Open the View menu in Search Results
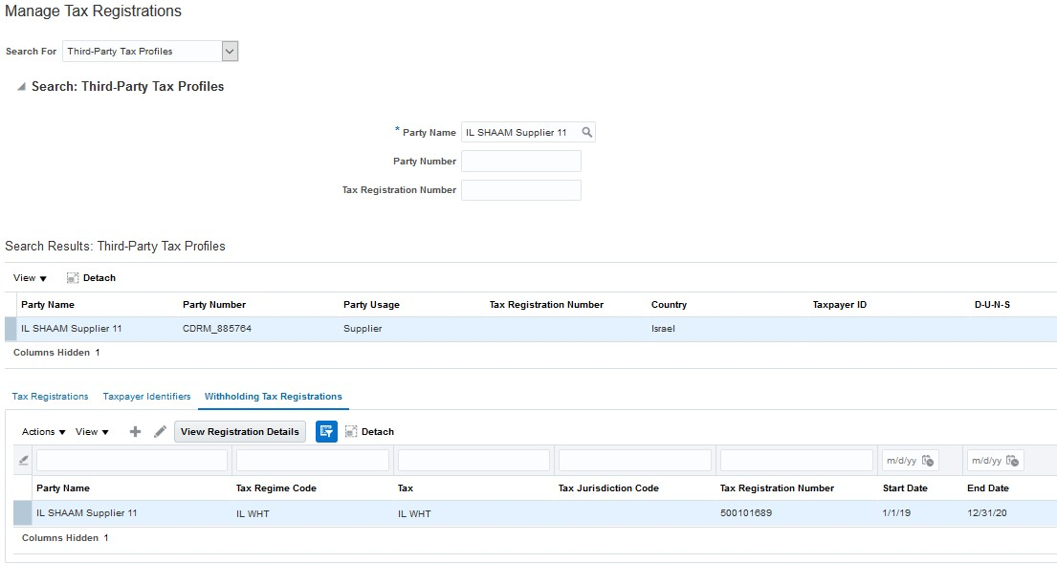Image resolution: width=1057 pixels, height=585 pixels. pos(30,277)
